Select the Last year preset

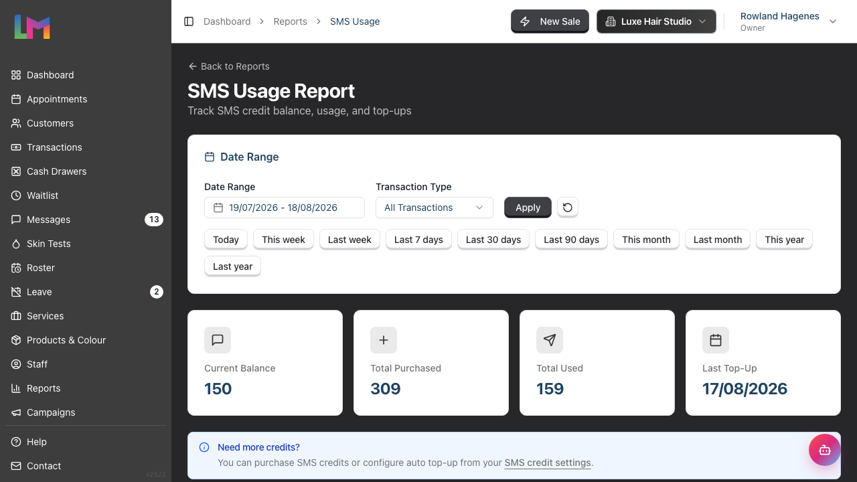pos(232,266)
